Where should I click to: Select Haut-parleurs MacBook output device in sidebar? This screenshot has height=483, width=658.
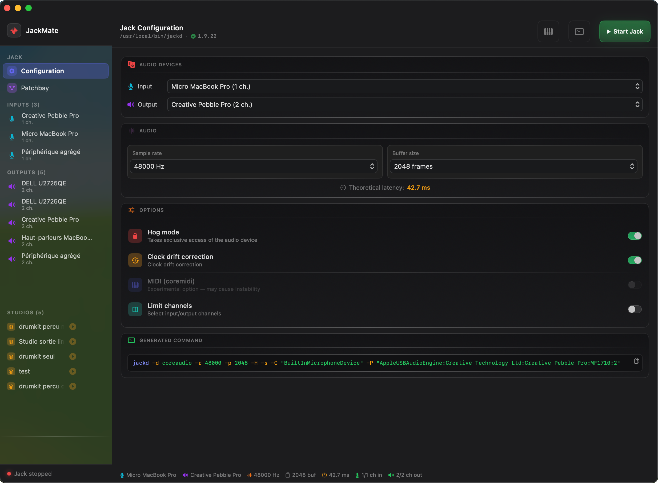56,241
